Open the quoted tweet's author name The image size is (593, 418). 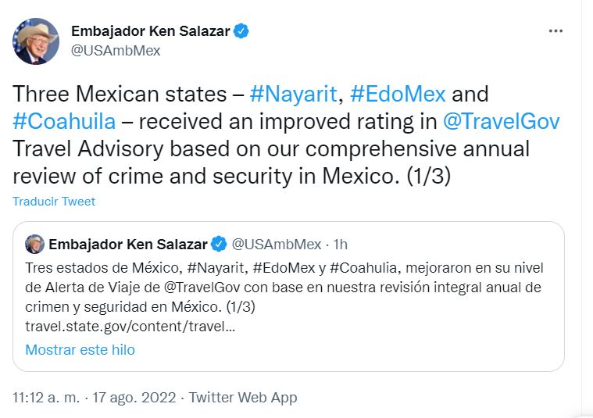pyautogui.click(x=128, y=244)
